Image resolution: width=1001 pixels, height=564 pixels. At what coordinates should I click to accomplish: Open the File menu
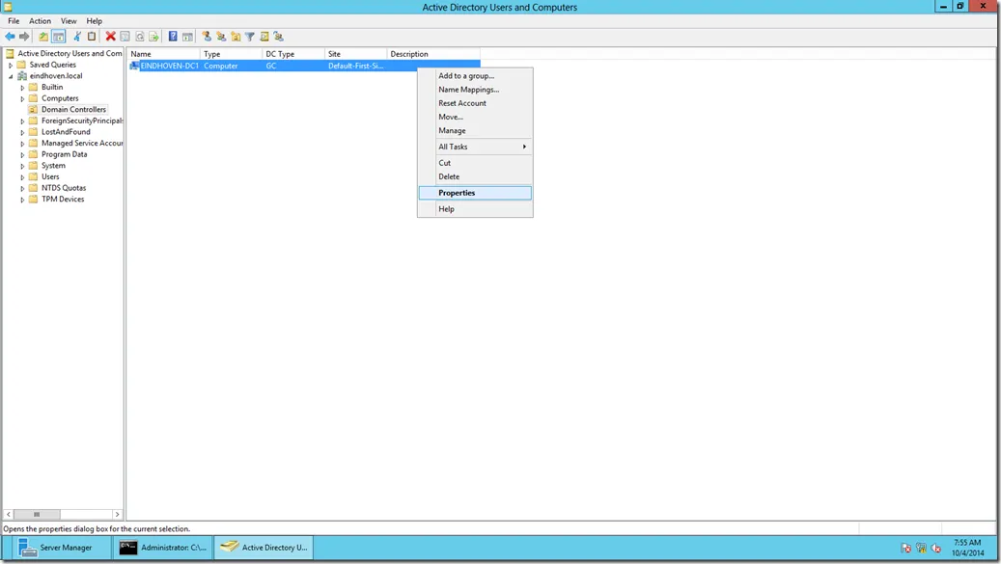coord(14,21)
